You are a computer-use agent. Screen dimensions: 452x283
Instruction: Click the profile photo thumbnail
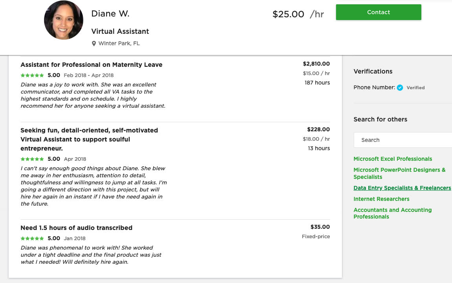coord(64,20)
